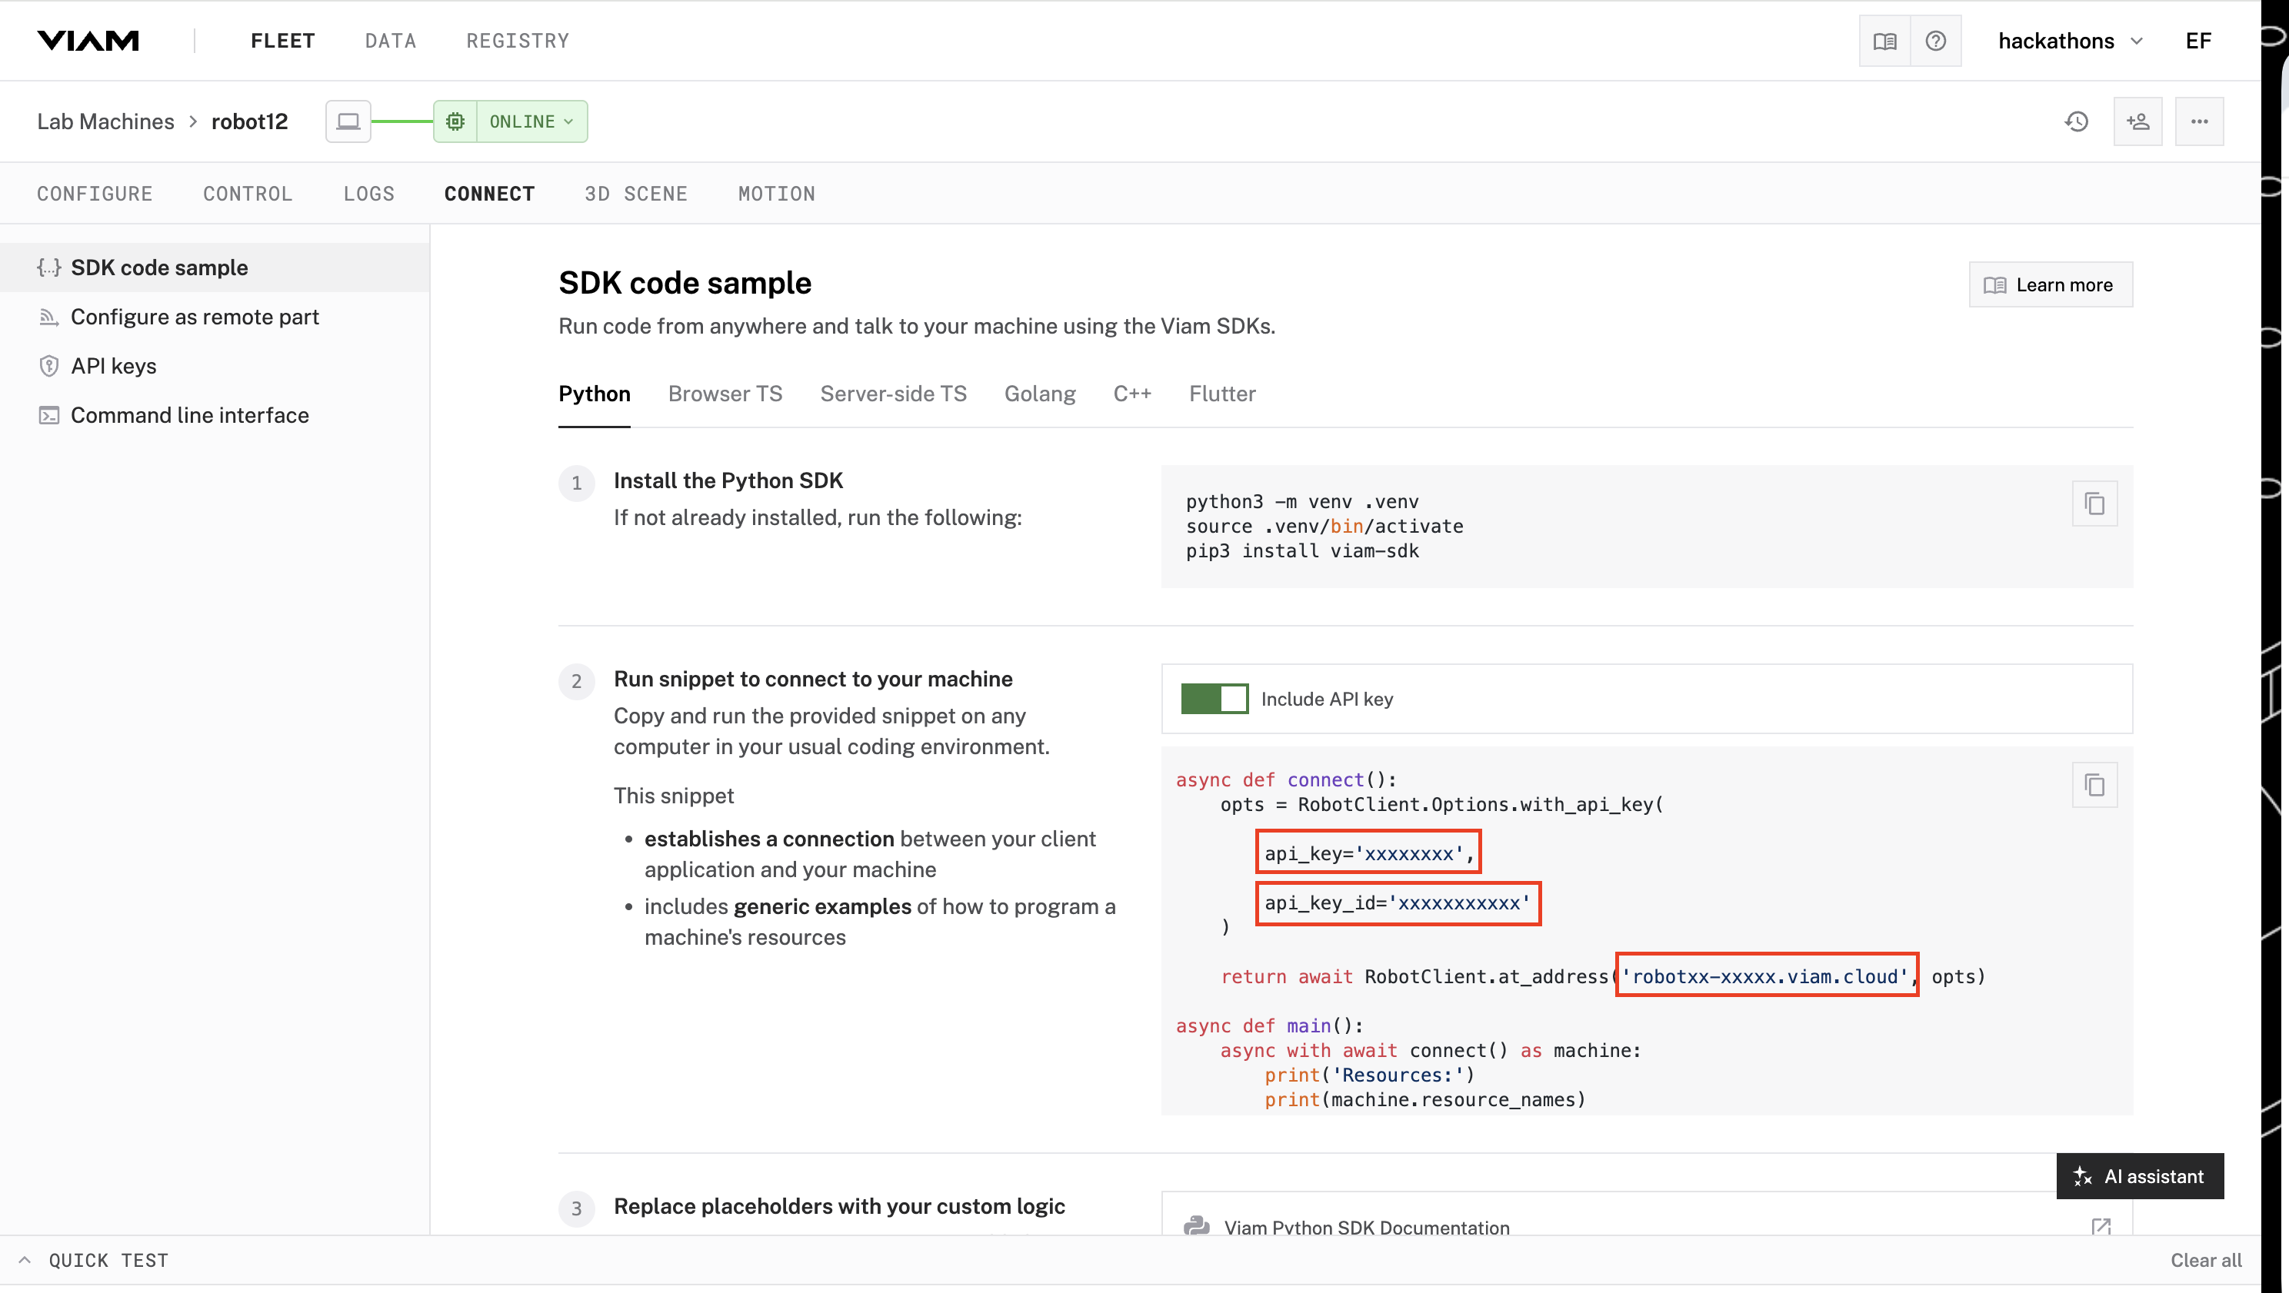Click the 'python3 -m venv .venv' line

coord(1303,502)
